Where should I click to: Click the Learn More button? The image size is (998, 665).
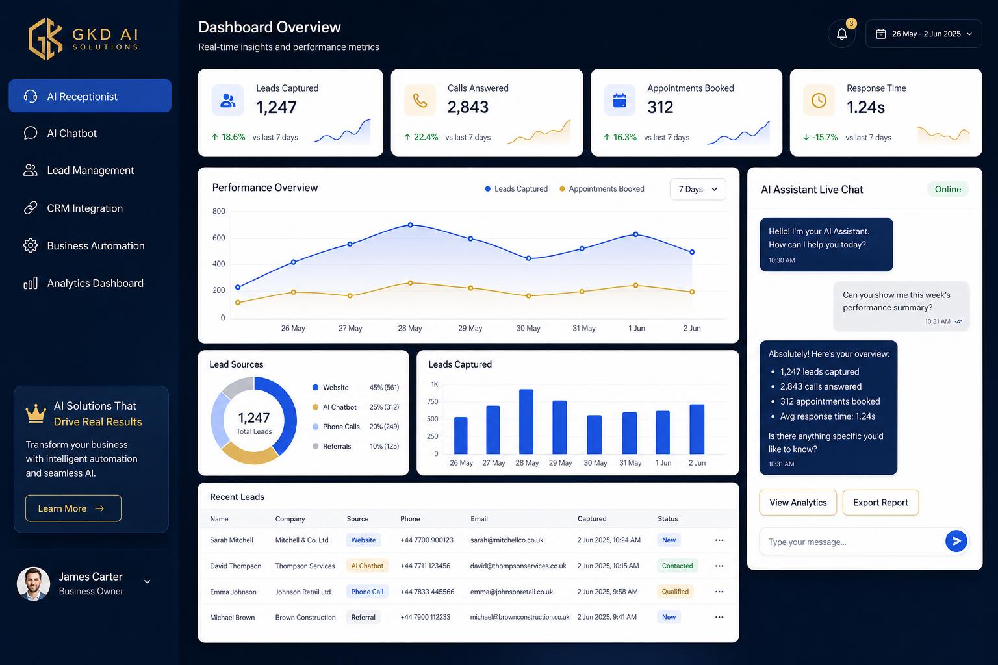tap(73, 508)
